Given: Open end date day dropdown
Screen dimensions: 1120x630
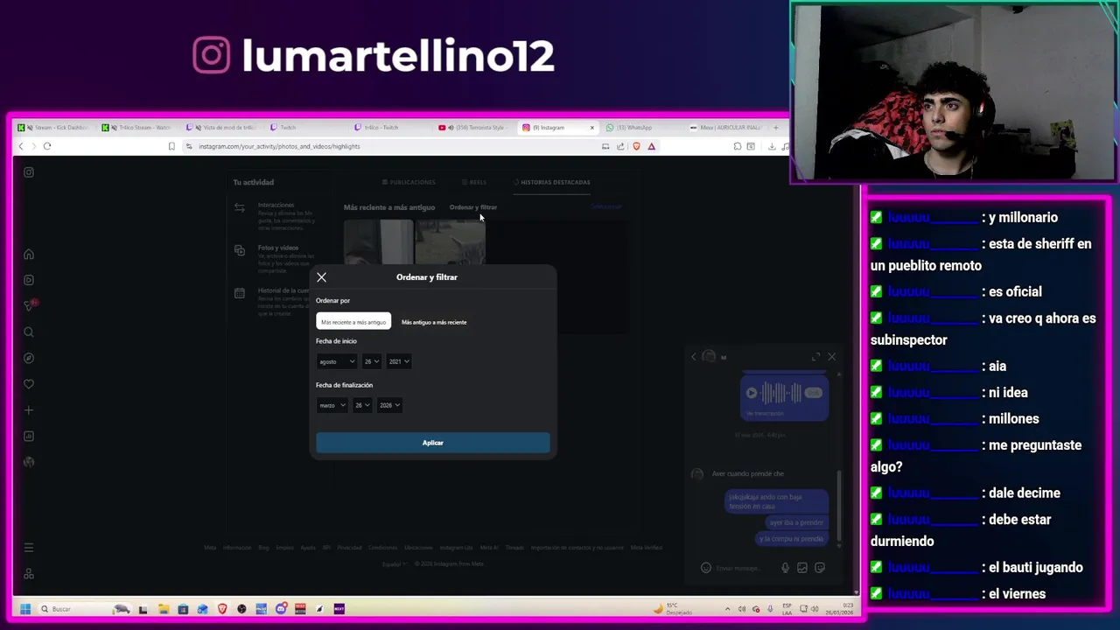Looking at the screenshot, I should (361, 405).
